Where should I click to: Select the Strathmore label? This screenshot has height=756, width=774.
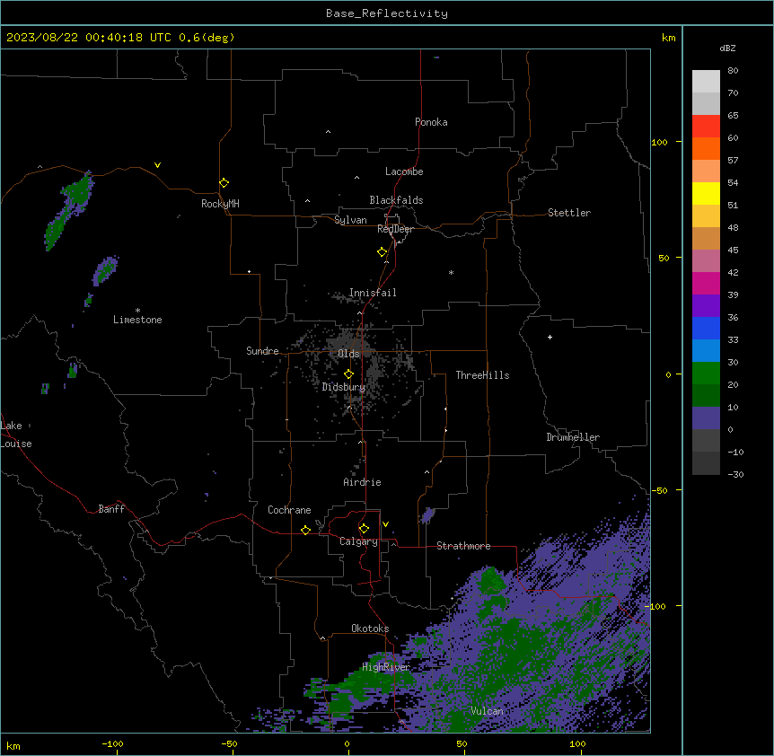point(463,546)
